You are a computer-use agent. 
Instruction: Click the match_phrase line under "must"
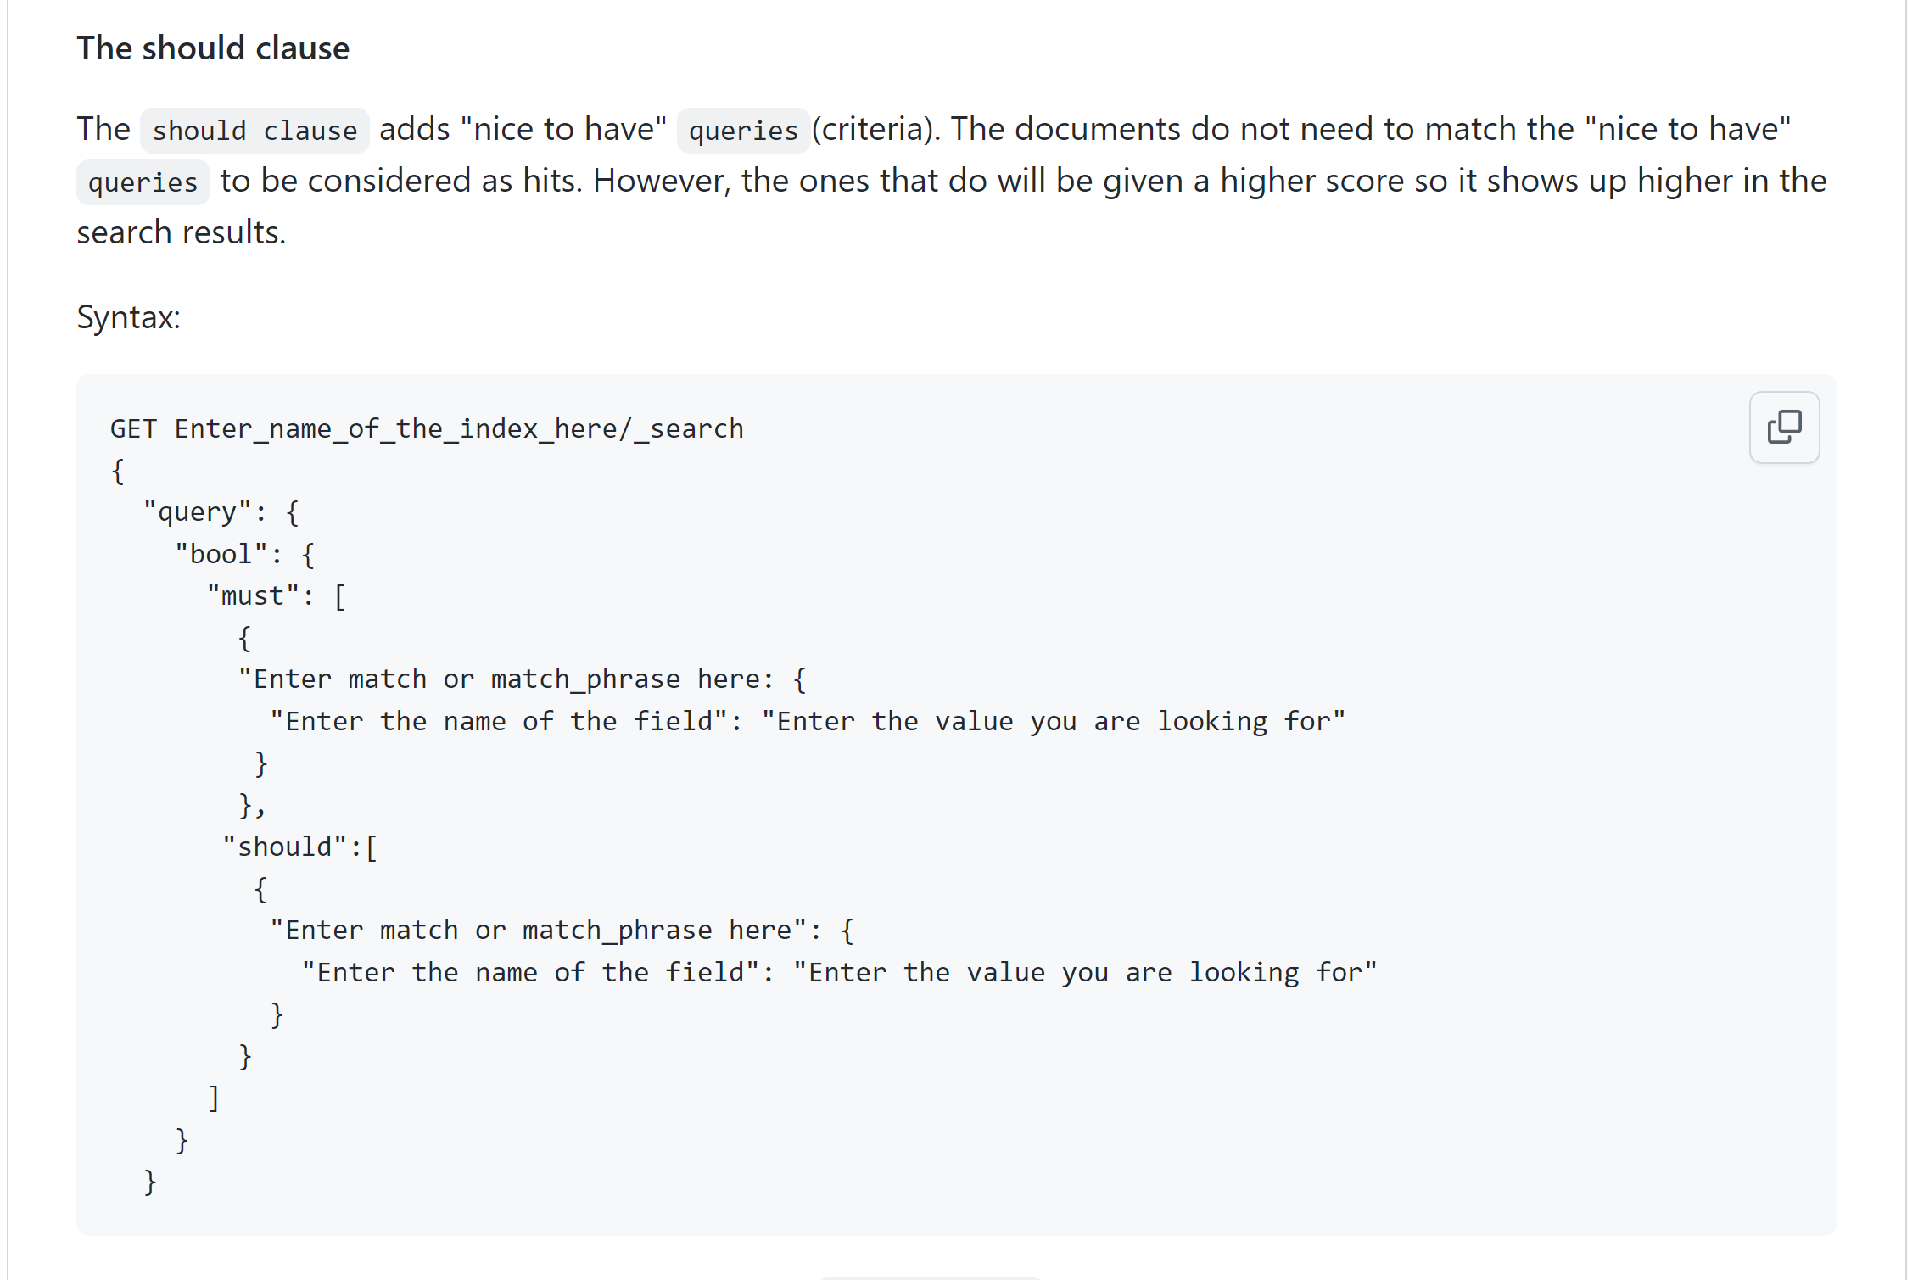coord(523,679)
